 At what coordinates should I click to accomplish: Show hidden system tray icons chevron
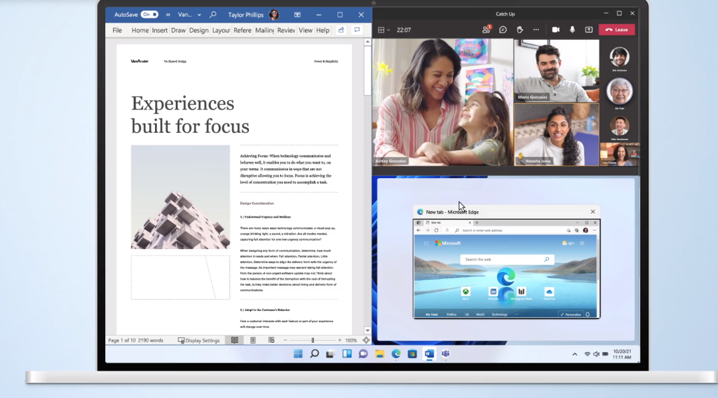(x=575, y=354)
